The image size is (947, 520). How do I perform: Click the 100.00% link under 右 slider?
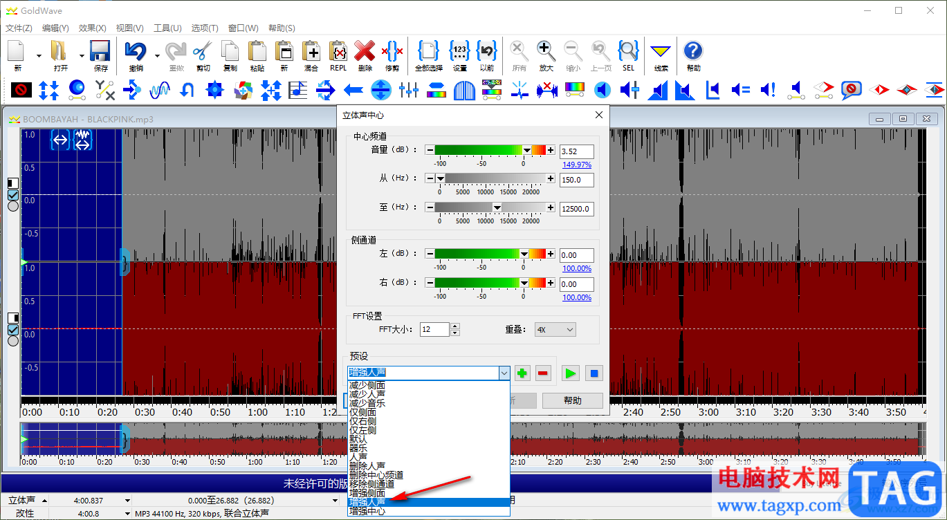coord(577,297)
